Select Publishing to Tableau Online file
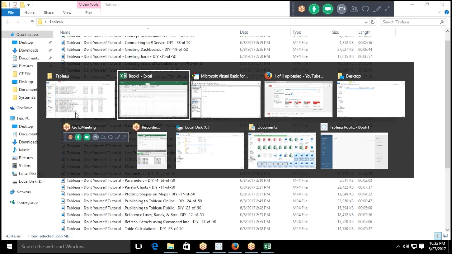The height and width of the screenshot is (254, 452). click(134, 201)
